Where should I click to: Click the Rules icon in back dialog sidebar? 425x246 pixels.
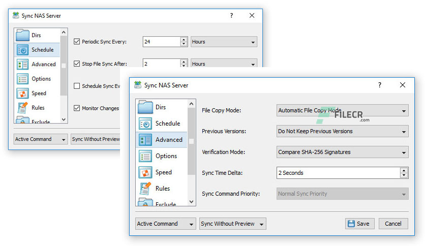tap(23, 108)
